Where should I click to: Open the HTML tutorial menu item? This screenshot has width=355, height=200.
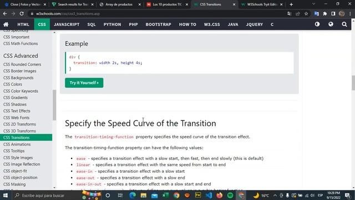pos(23,24)
